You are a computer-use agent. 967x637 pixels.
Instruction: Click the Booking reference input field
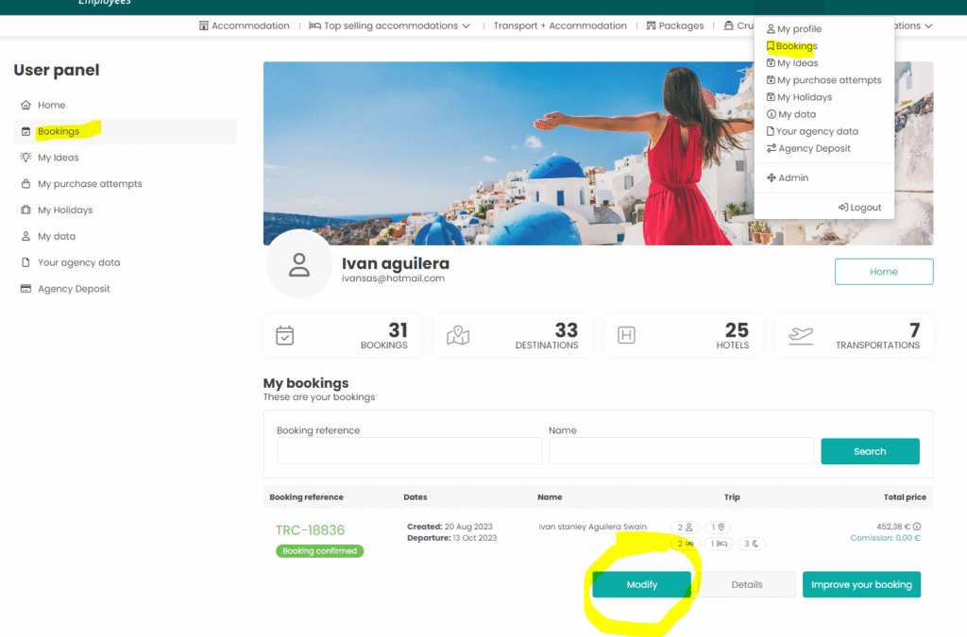(409, 451)
